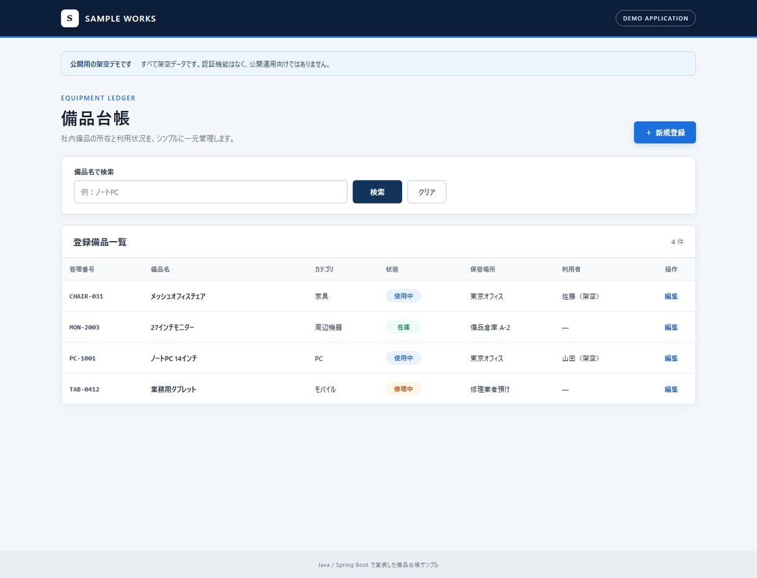Click the 登録備品一覧 list heading
This screenshot has height=578, width=757.
[100, 242]
